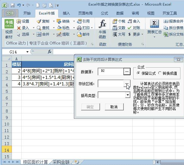The image size is (184, 165).
Task: Click the save icon in quick access toolbar
Action: [12, 5]
